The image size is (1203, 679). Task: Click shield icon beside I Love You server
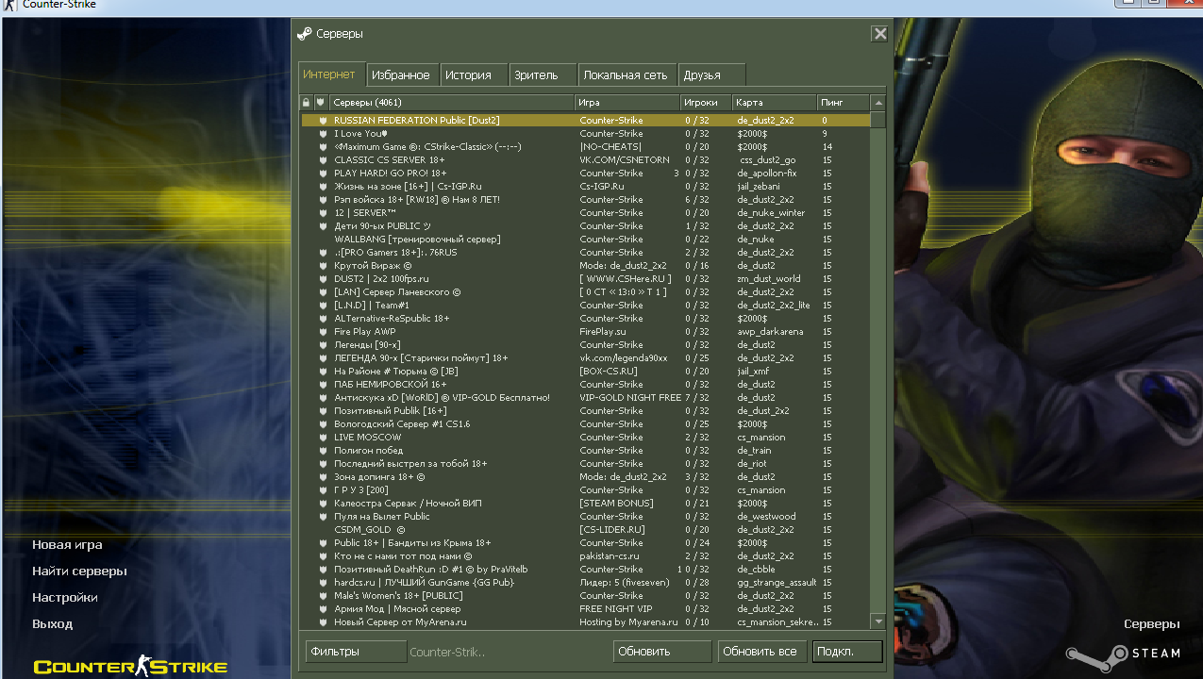point(323,134)
